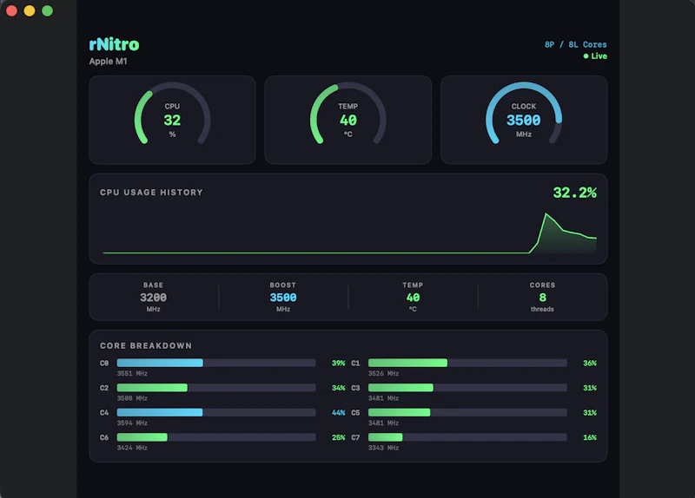695x498 pixels.
Task: Click the C7 core usage bar
Action: click(x=467, y=437)
